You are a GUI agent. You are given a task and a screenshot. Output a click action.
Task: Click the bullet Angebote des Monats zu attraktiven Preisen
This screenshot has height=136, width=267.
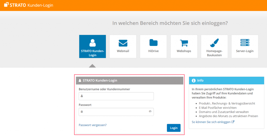[x=228, y=116]
